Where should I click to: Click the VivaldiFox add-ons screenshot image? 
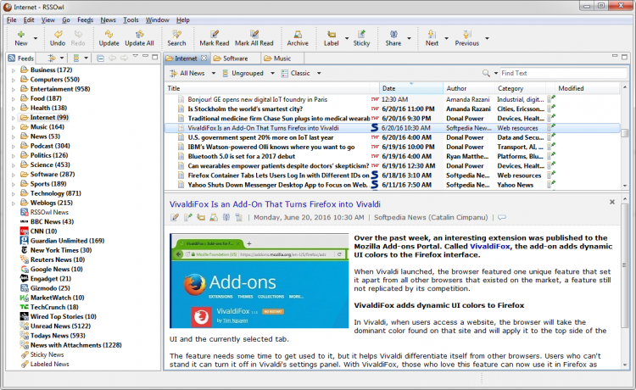(x=259, y=281)
